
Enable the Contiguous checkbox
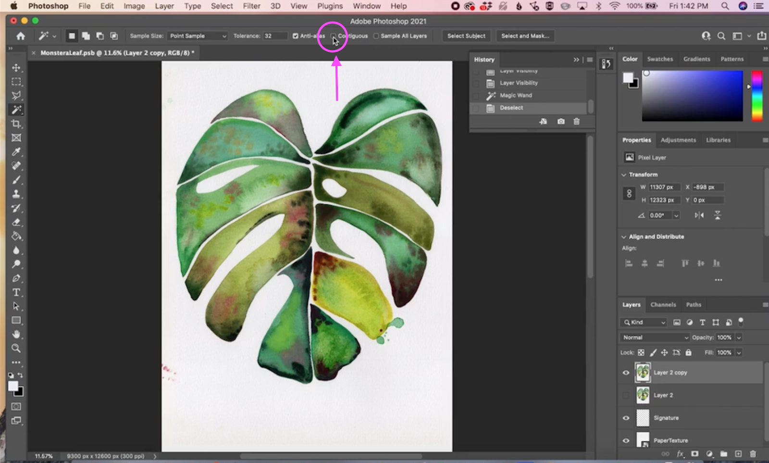point(333,36)
